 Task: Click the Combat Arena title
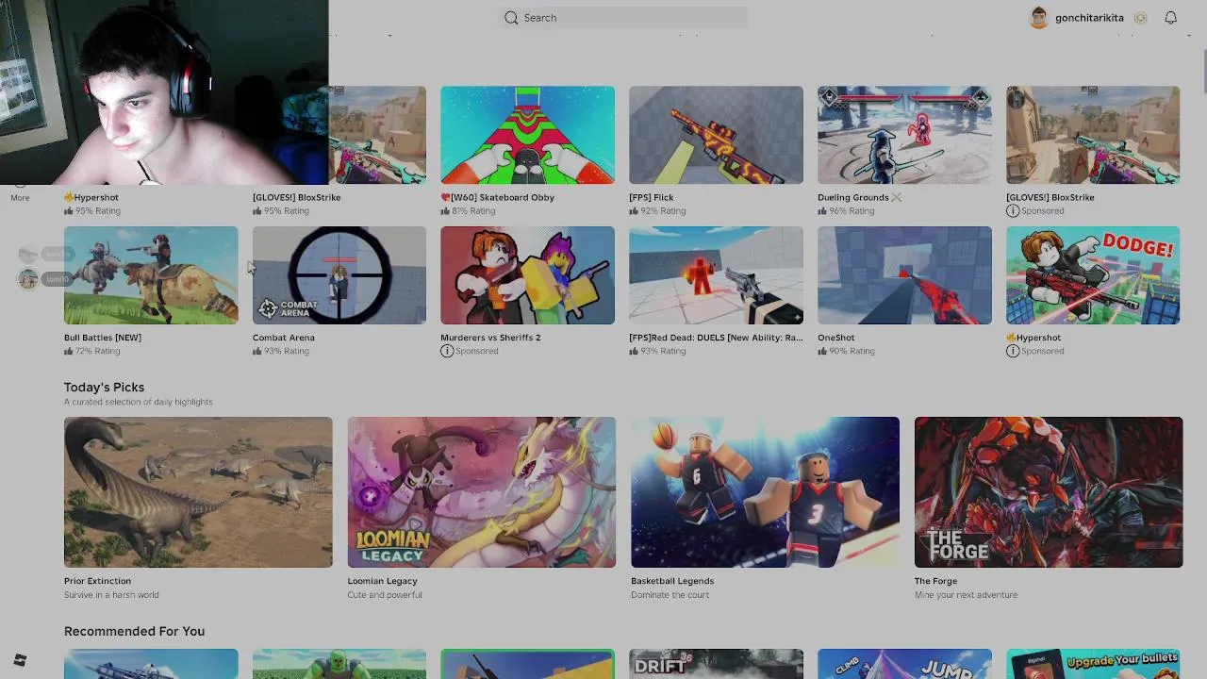tap(284, 338)
